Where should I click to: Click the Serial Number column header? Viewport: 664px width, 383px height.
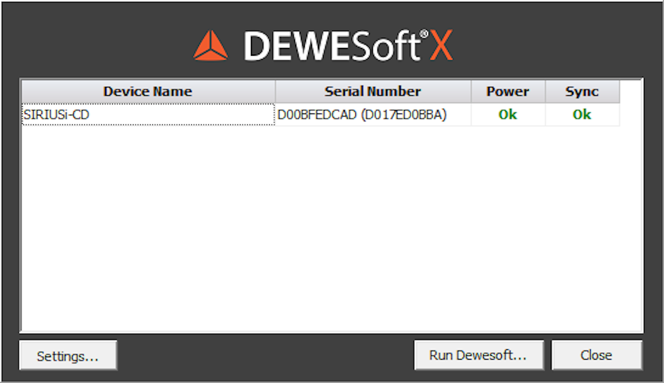tap(373, 91)
